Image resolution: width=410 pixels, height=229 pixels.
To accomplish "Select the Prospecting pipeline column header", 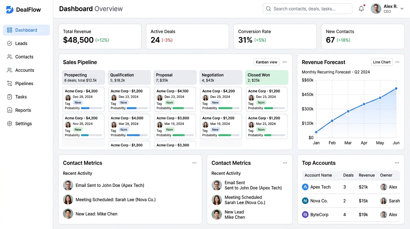I will tap(83, 78).
